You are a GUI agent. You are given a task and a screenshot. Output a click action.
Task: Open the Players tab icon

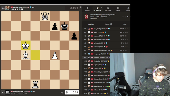pos(128,9)
